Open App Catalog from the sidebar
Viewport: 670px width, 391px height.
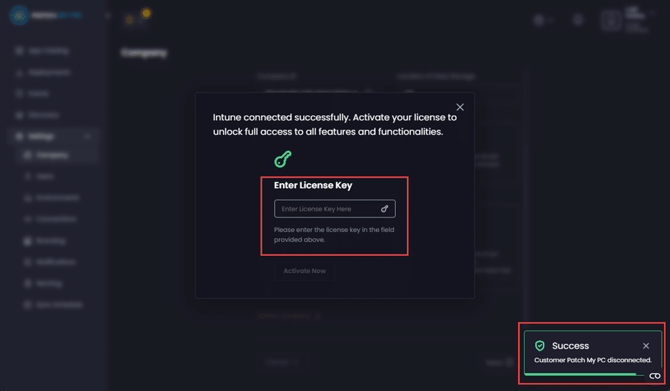click(48, 51)
